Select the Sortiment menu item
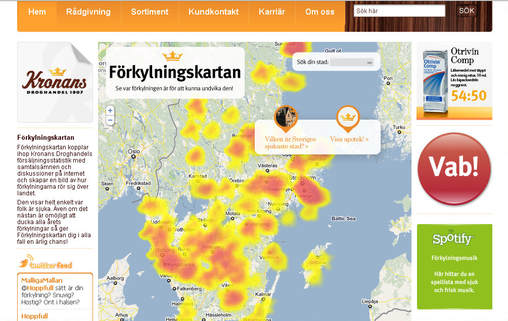Screen dimensions: 508x321 pyautogui.click(x=150, y=12)
